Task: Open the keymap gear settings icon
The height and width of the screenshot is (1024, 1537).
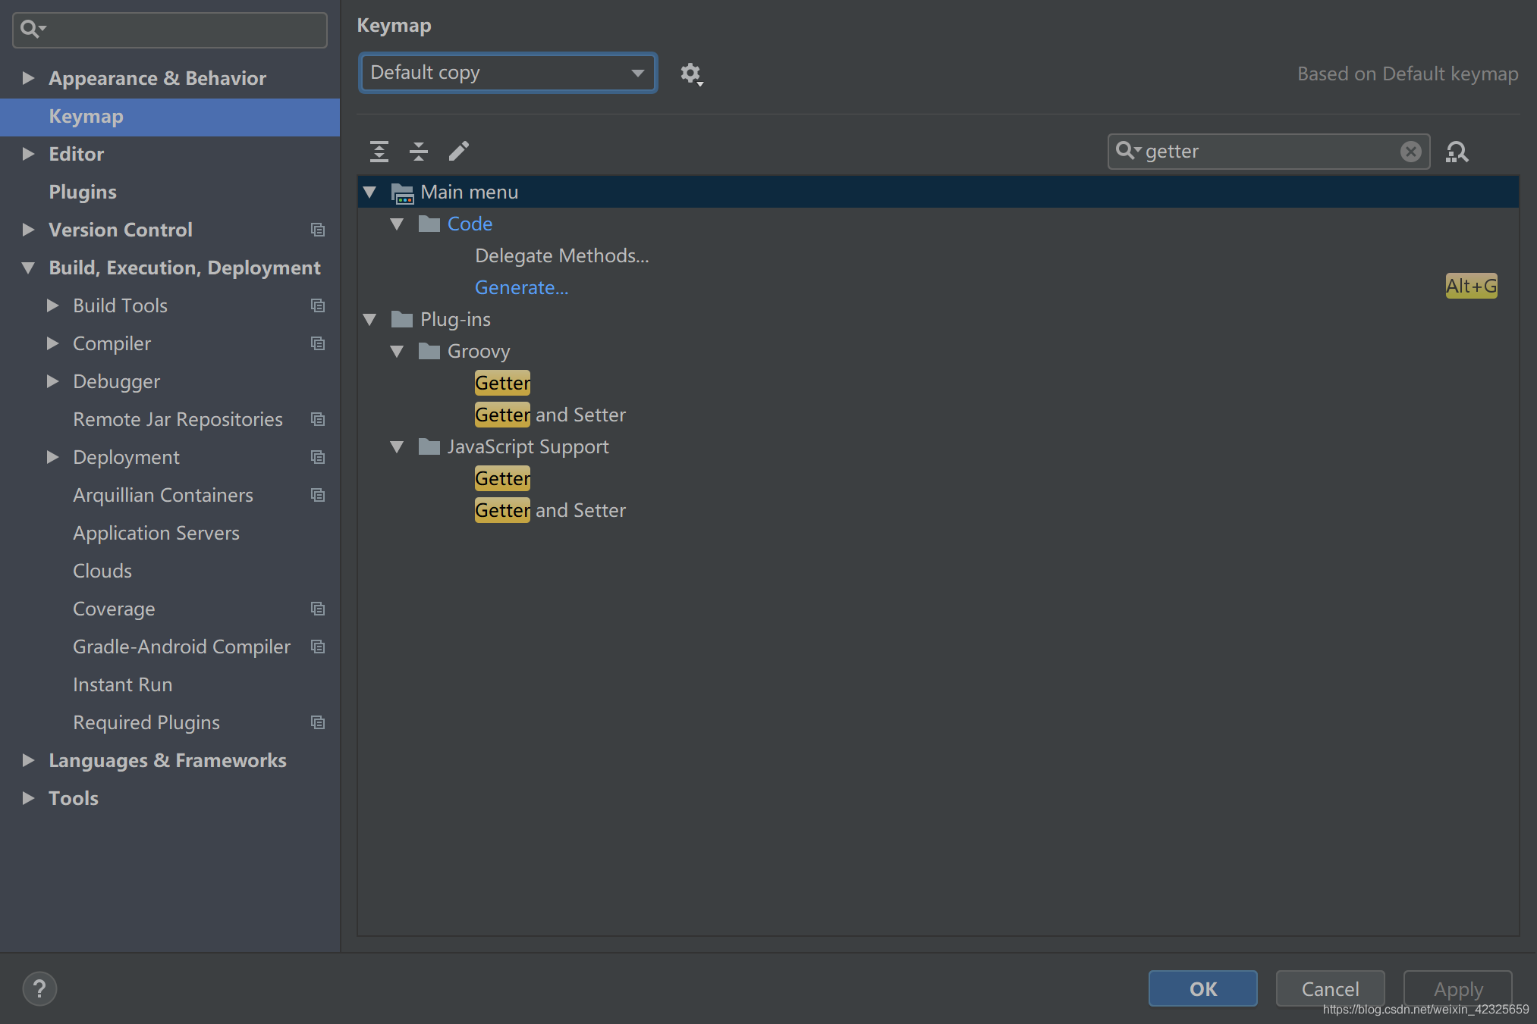Action: tap(690, 74)
